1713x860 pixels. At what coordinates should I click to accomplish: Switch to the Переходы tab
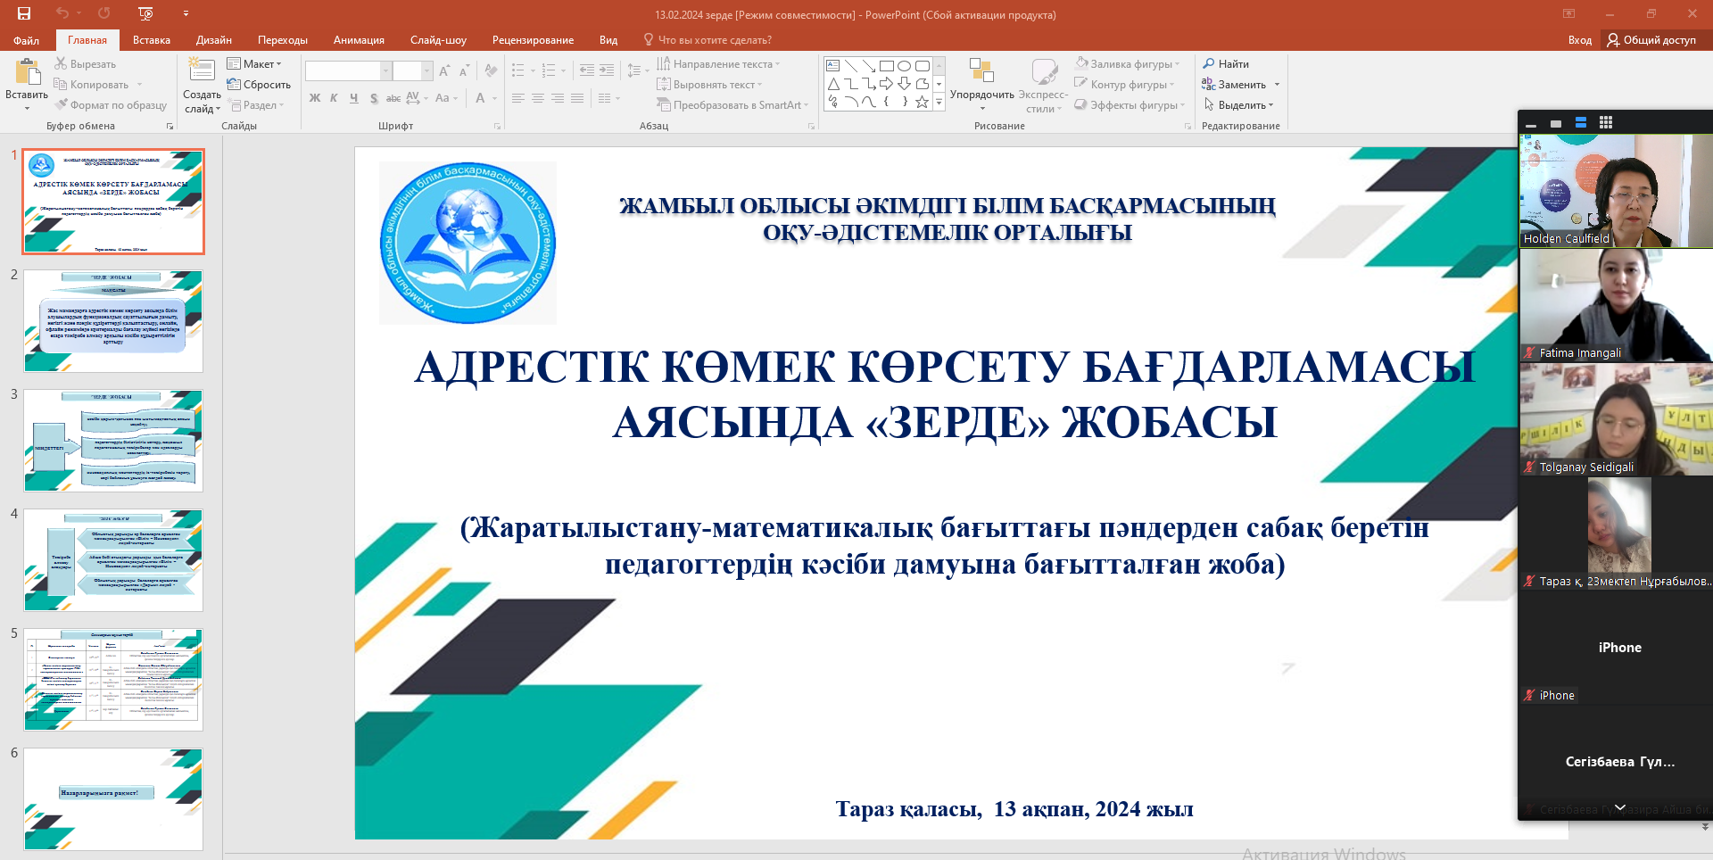tap(283, 40)
